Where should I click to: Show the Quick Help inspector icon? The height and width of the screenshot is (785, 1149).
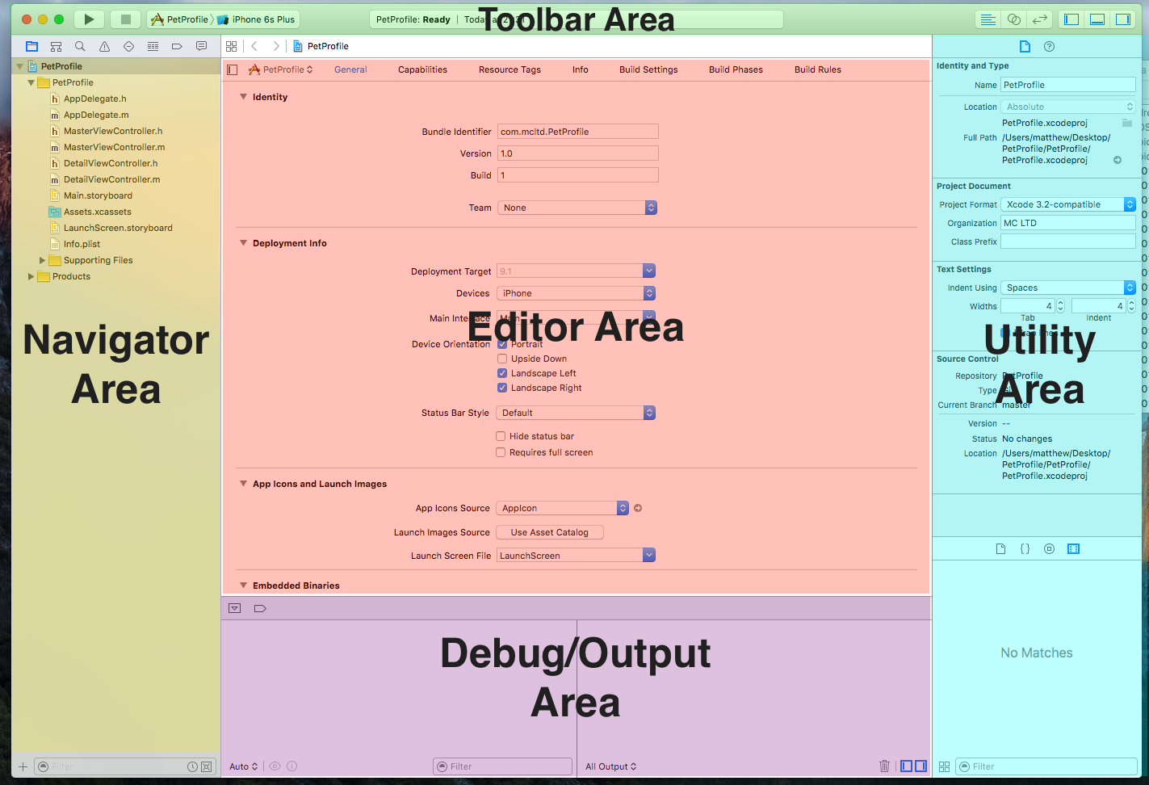click(1049, 47)
